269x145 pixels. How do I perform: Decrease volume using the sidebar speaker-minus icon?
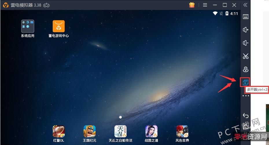(x=246, y=43)
